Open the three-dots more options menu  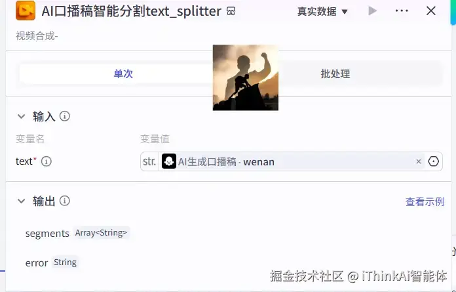click(x=402, y=10)
